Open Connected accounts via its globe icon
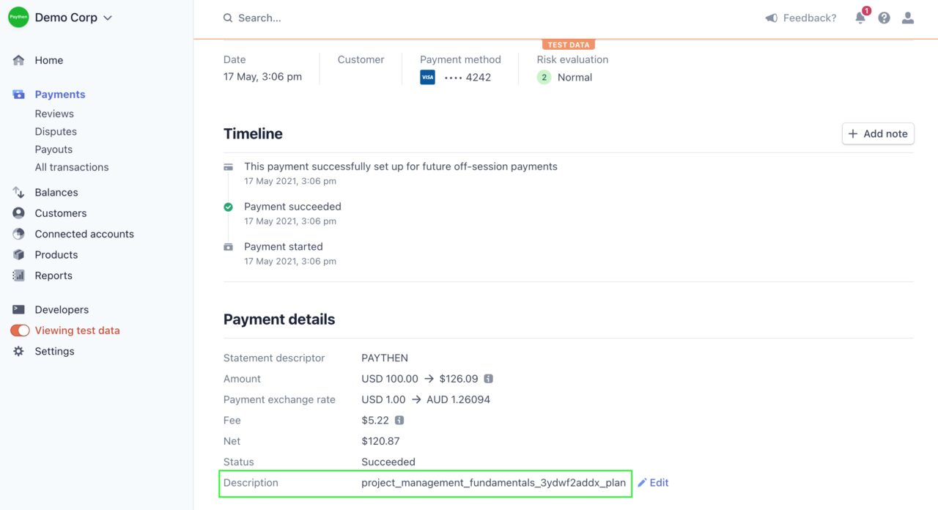 18,234
